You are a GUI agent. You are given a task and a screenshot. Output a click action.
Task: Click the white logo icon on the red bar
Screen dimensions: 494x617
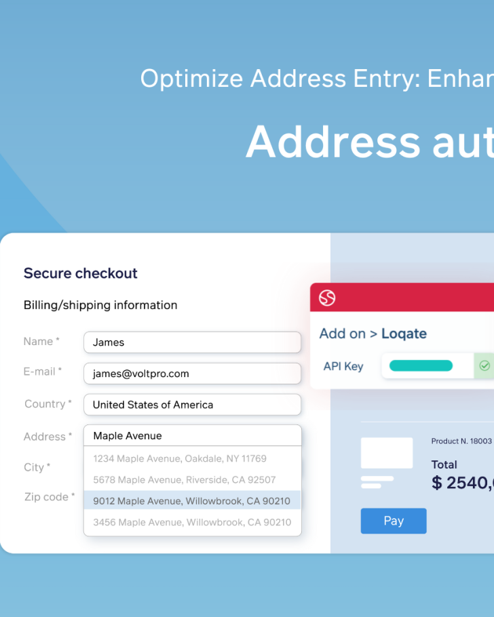pos(327,298)
